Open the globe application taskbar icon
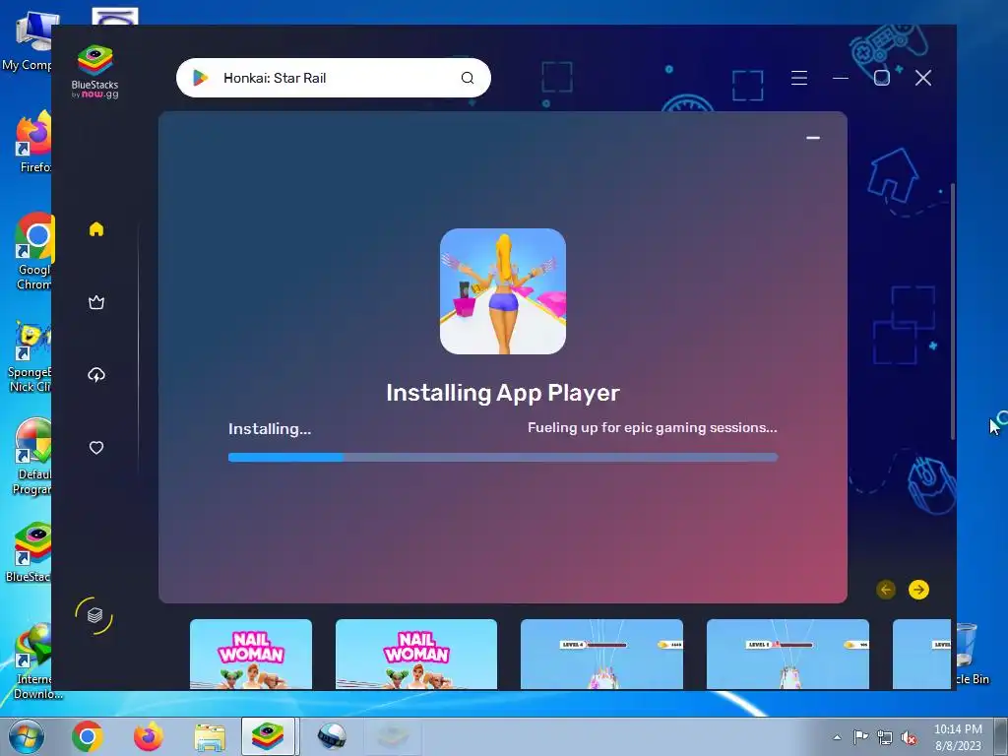 [x=333, y=736]
